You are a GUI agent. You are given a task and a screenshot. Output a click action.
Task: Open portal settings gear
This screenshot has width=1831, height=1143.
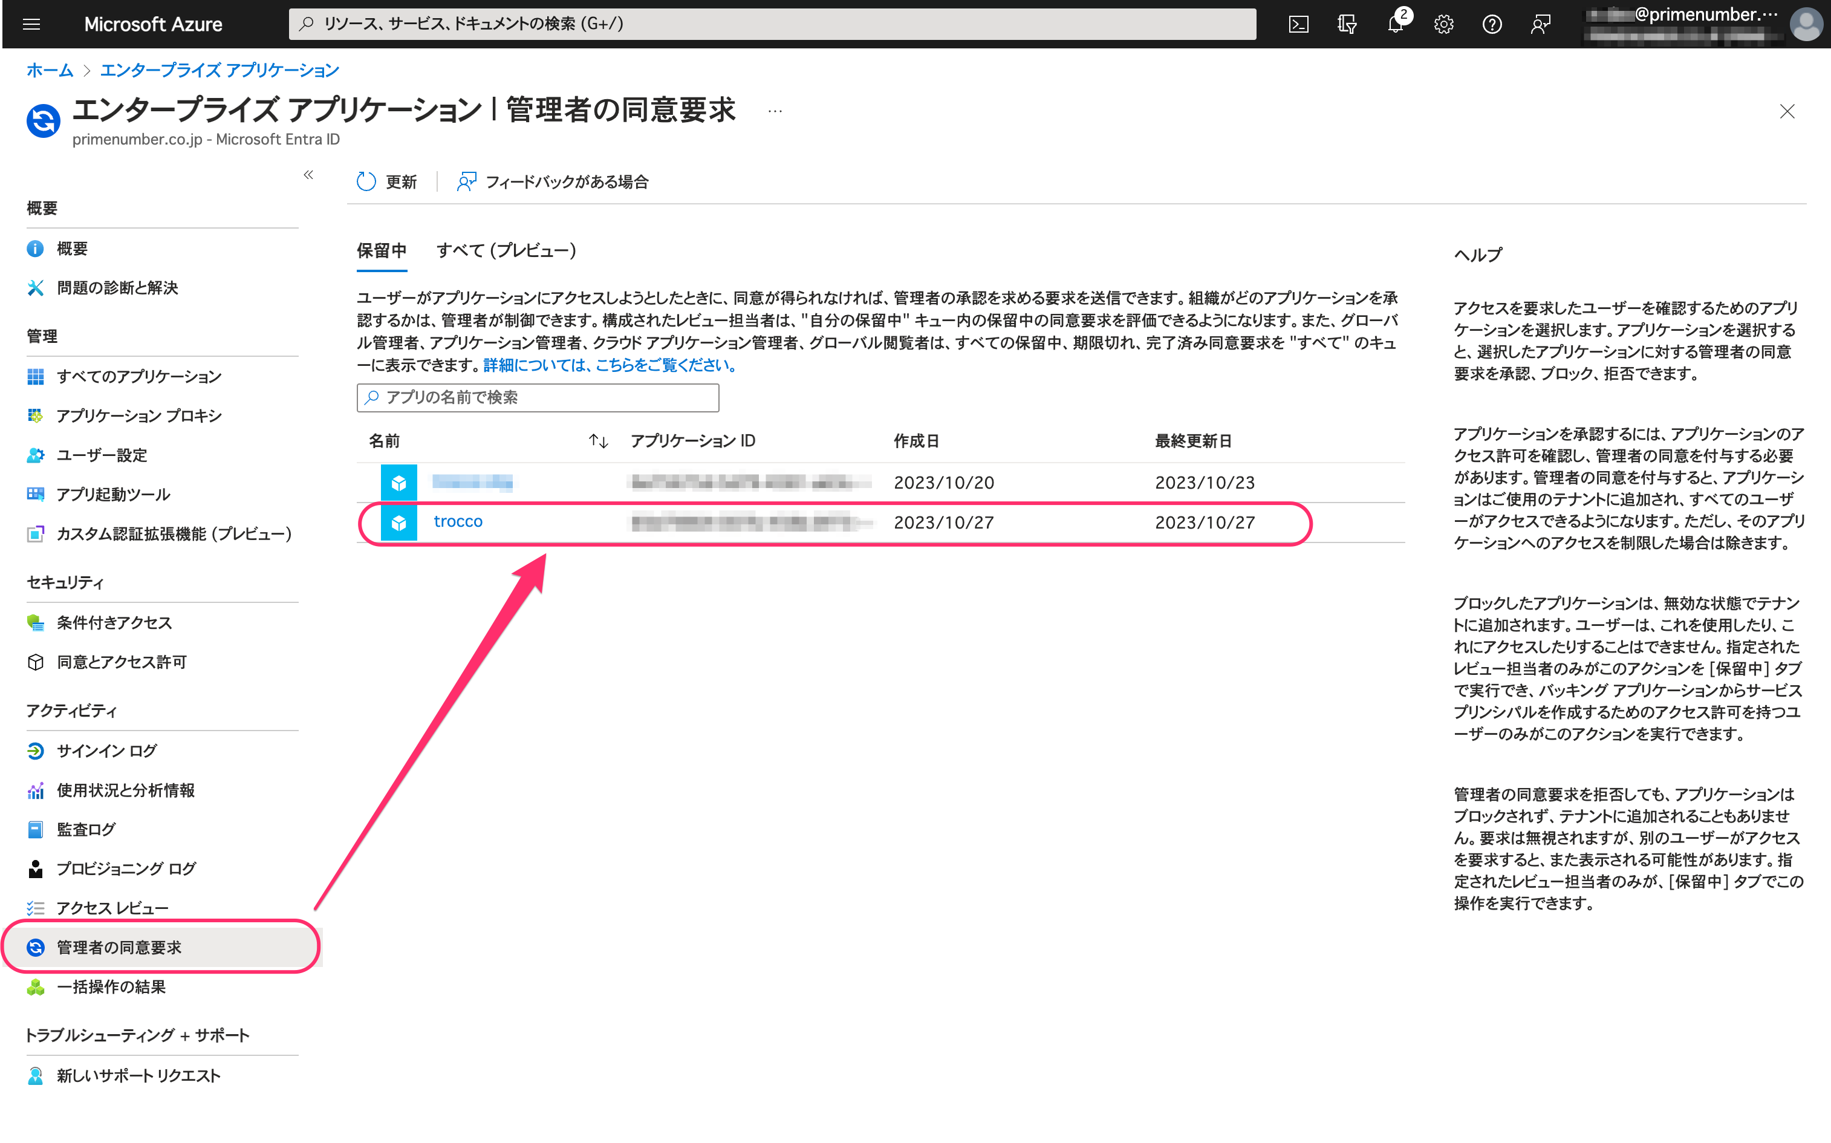[1443, 24]
